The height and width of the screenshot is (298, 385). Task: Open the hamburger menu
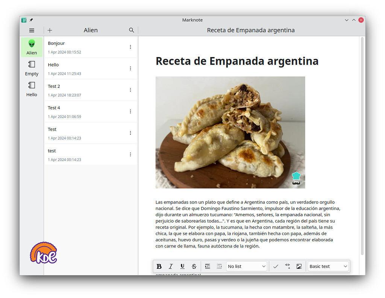tap(32, 30)
